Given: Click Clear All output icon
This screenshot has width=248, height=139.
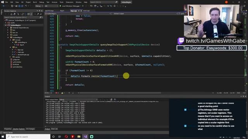Looking at the screenshot, I should (x=111, y=100).
